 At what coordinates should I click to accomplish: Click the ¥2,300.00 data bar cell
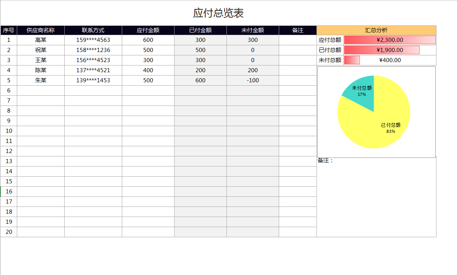(390, 40)
